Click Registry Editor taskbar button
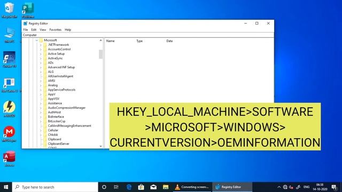The width and height of the screenshot is (342, 192). tap(232, 187)
